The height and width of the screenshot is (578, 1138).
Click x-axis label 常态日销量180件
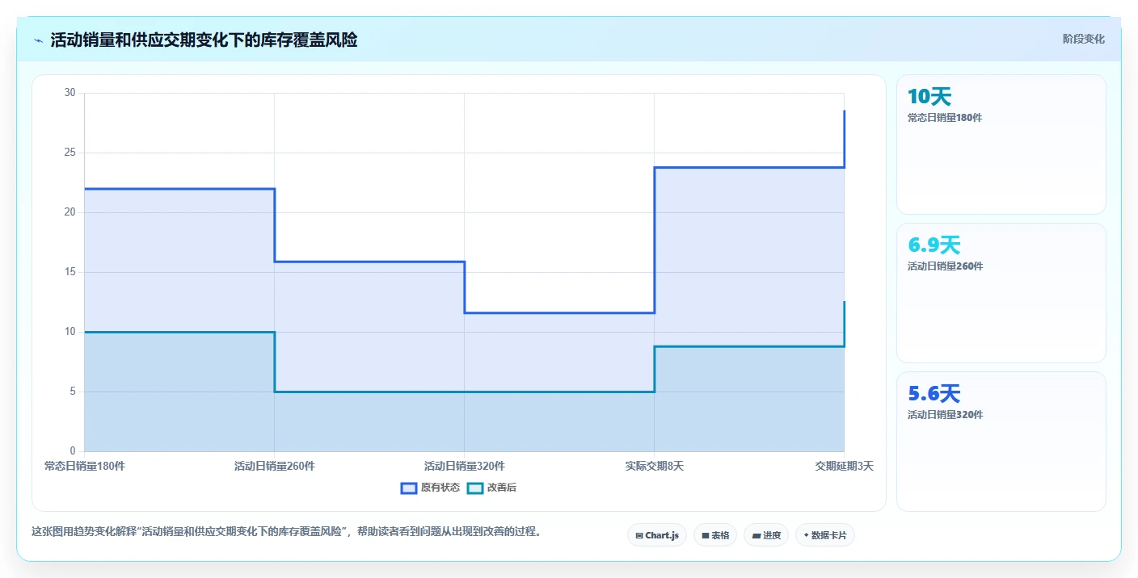[x=85, y=466]
